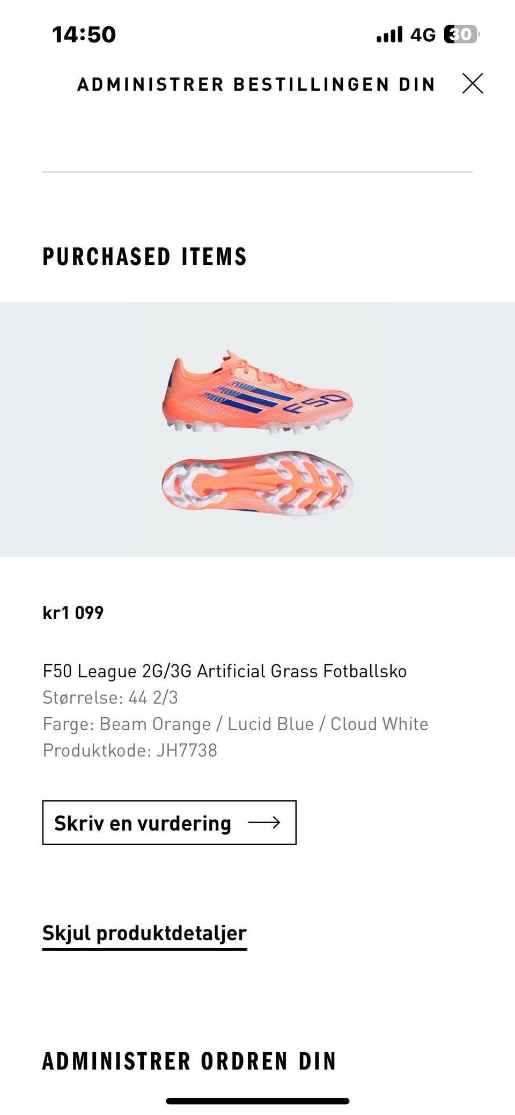Tap the kr1 099 price label
Viewport: 515px width, 1115px height.
pos(73,612)
